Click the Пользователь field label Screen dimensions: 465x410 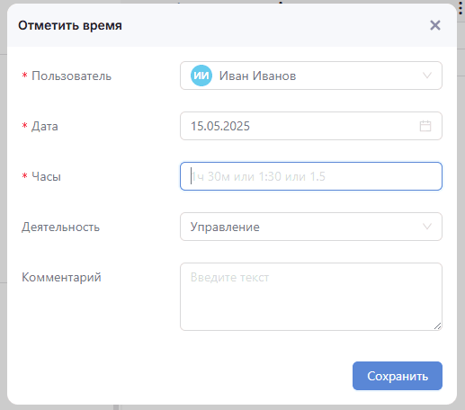tap(72, 76)
